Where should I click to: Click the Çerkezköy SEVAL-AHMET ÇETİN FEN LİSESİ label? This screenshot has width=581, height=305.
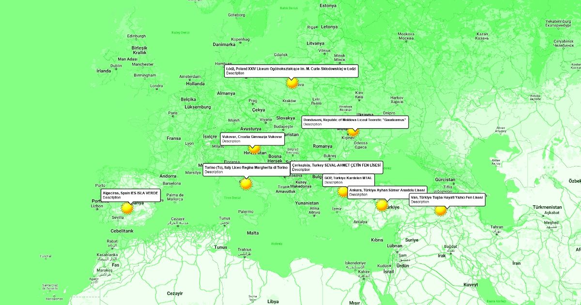(x=336, y=167)
